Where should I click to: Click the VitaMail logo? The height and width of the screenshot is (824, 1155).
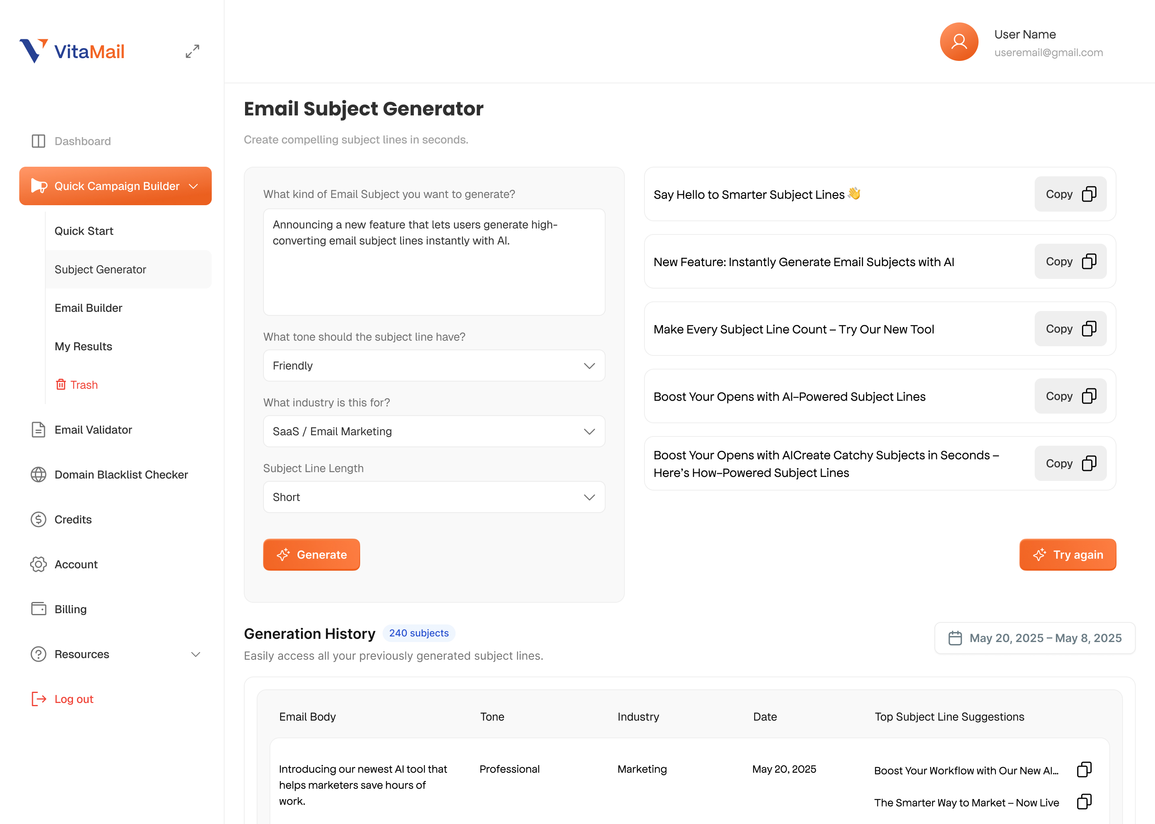71,51
